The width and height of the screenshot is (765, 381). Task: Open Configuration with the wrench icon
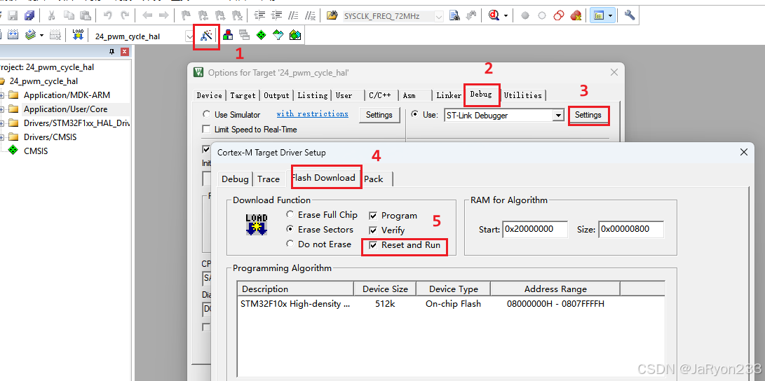[630, 15]
